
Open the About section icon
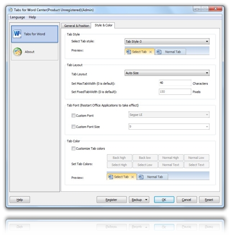(17, 52)
